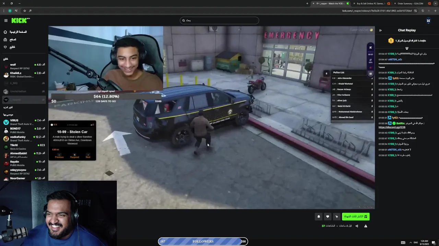This screenshot has width=439, height=246.
Task: Switch to Order Summary G2A.COM tab
Action: point(412,3)
